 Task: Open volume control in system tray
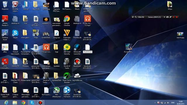[x=168, y=103]
